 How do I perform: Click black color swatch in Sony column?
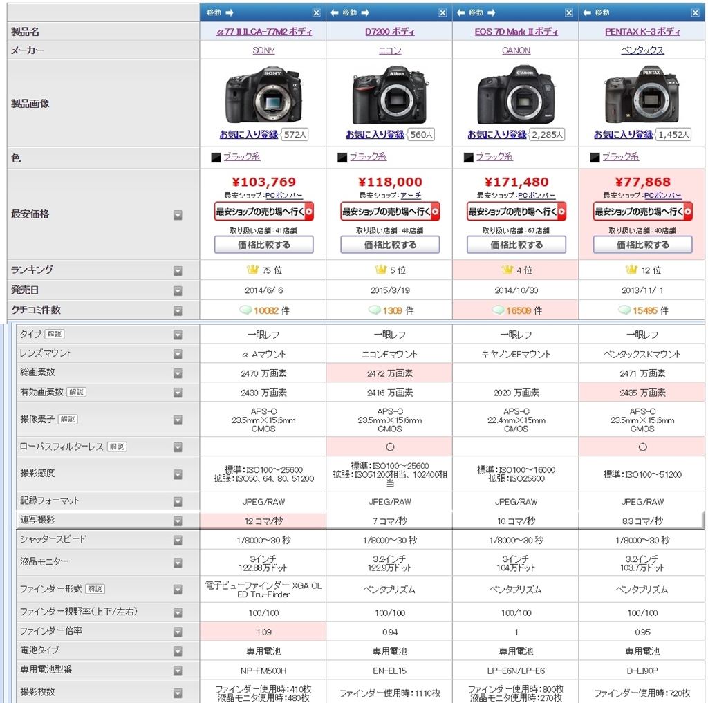pos(216,158)
